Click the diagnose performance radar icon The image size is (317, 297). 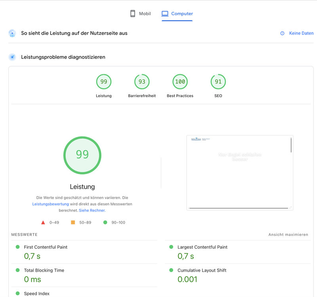click(x=12, y=57)
